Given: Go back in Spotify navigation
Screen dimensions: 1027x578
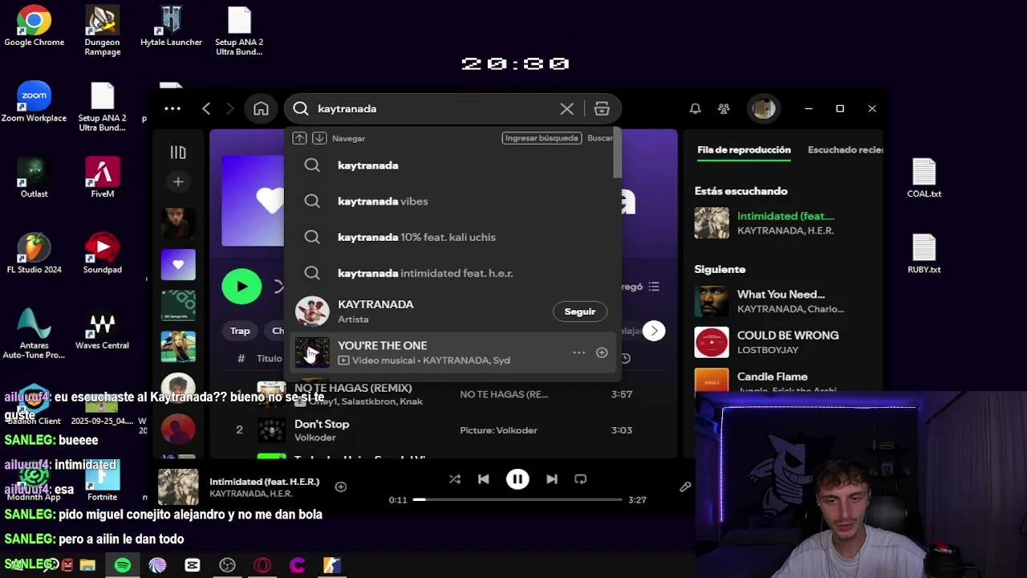Looking at the screenshot, I should (206, 108).
